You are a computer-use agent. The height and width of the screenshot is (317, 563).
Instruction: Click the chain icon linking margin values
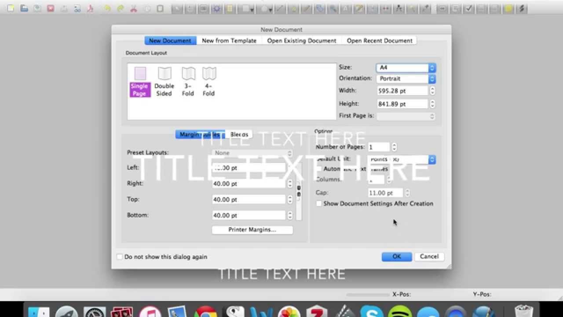pyautogui.click(x=299, y=191)
